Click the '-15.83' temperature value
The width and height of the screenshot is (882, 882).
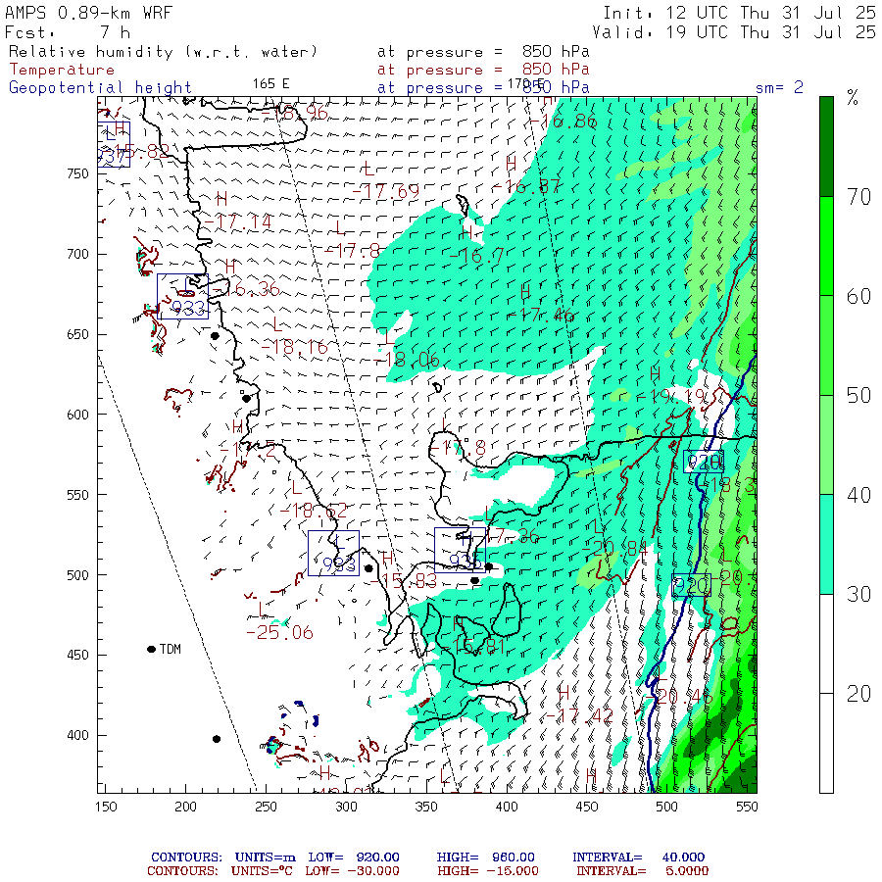(x=404, y=581)
